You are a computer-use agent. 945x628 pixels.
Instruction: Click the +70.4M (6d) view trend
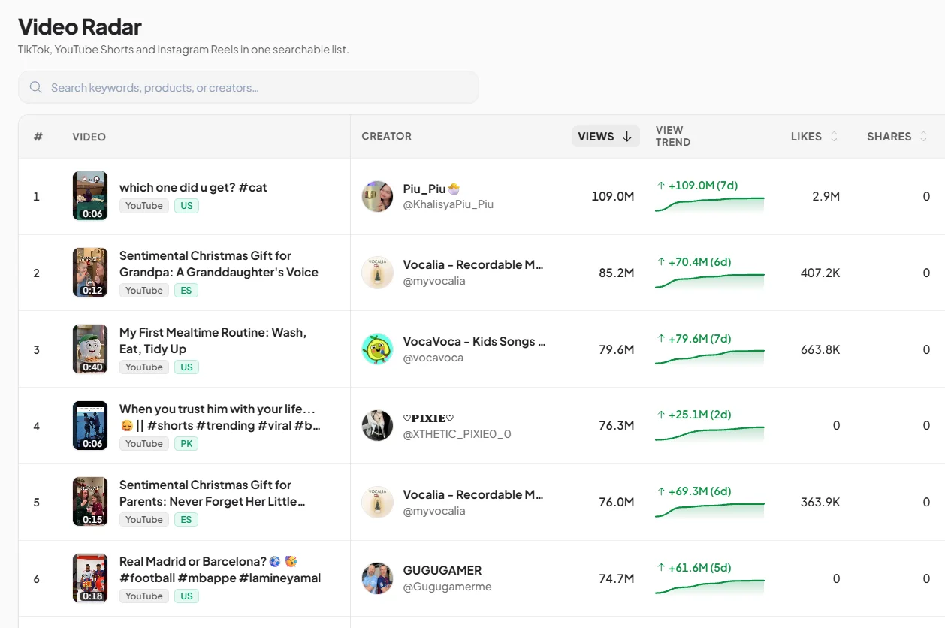point(694,262)
